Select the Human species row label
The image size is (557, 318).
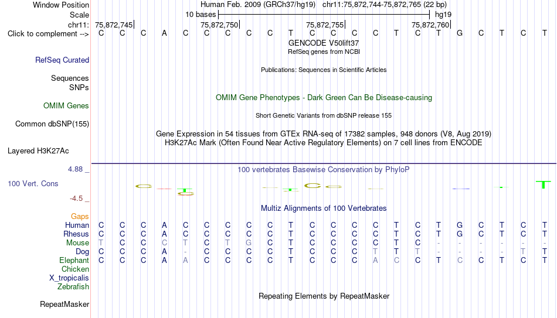pos(77,225)
